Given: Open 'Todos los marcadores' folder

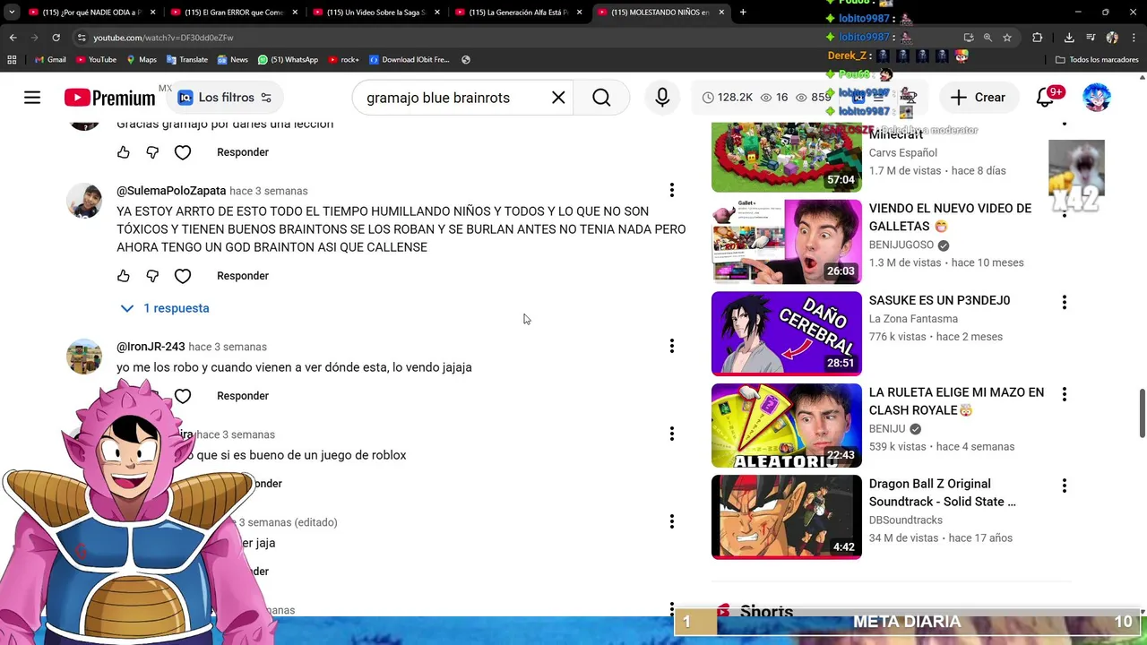Looking at the screenshot, I should pyautogui.click(x=1097, y=60).
